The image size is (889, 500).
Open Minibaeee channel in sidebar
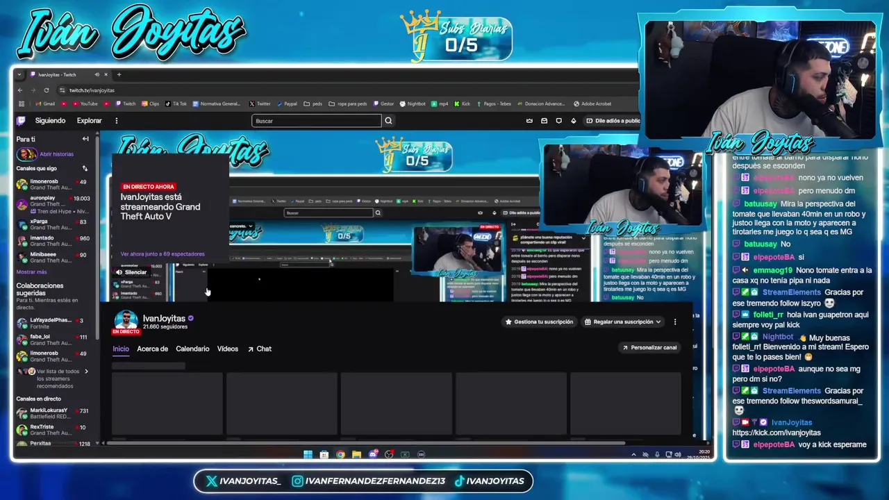[53, 258]
